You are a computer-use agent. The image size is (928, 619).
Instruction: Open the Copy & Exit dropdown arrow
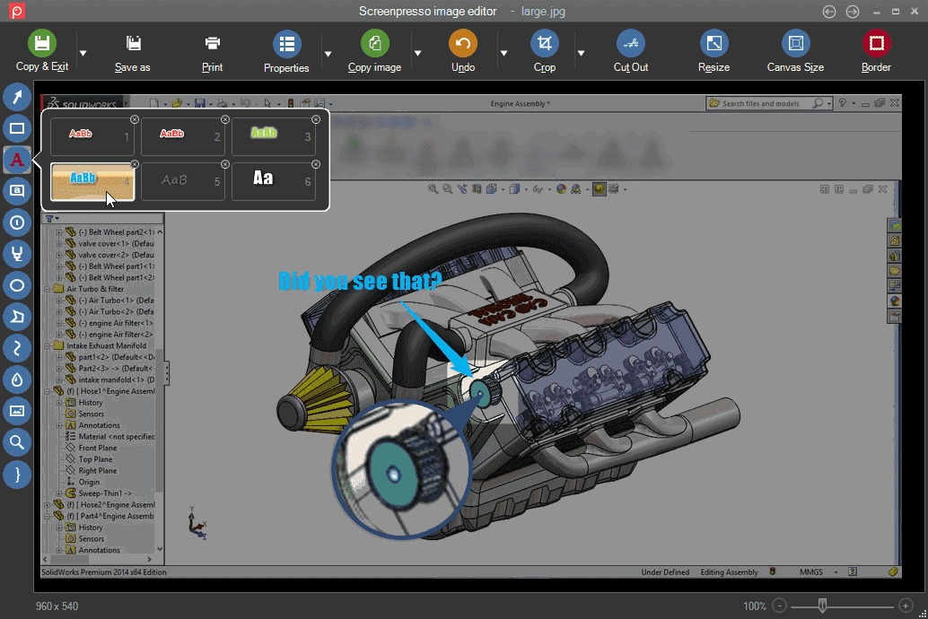tap(82, 51)
